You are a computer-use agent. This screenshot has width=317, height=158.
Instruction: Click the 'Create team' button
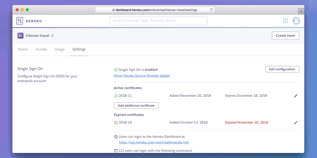click(286, 35)
